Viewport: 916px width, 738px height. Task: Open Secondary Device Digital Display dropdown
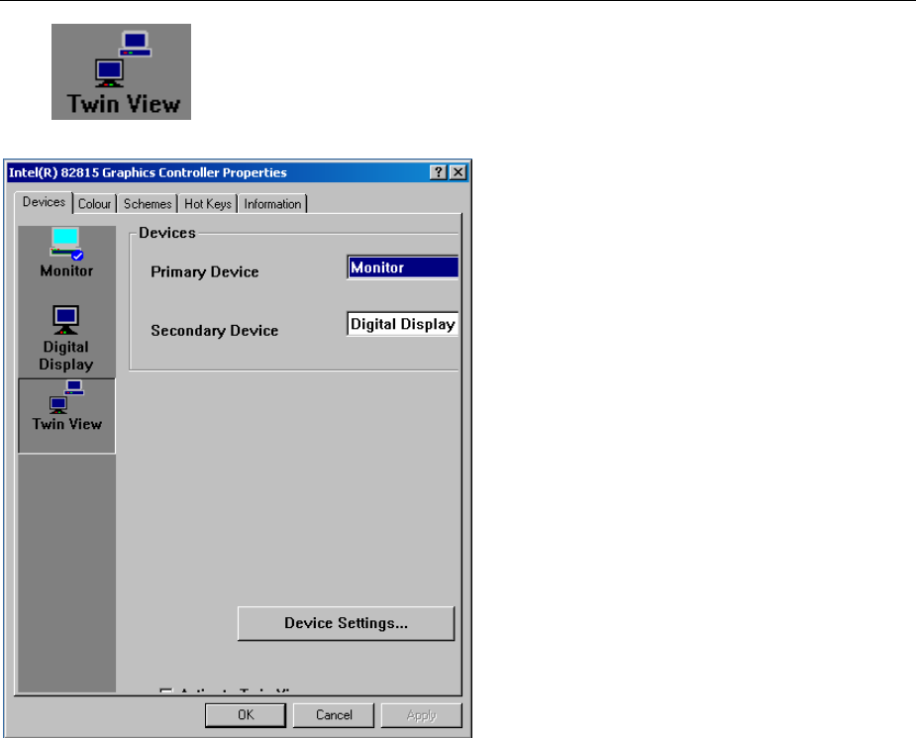(x=402, y=324)
